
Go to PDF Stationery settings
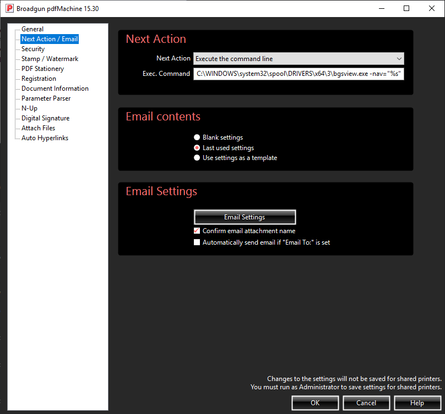click(x=42, y=69)
